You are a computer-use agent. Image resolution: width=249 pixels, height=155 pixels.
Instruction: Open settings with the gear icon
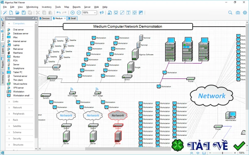pos(245,13)
